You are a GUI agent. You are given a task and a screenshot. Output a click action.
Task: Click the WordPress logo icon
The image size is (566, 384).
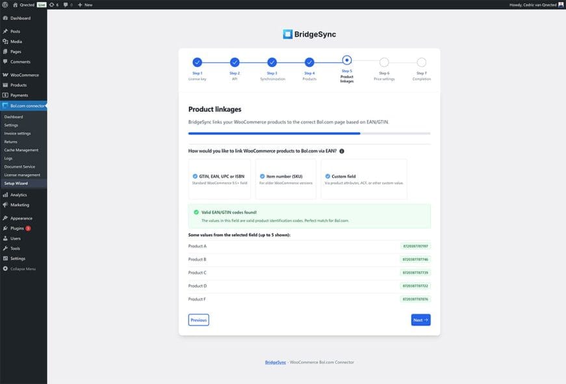[x=5, y=5]
